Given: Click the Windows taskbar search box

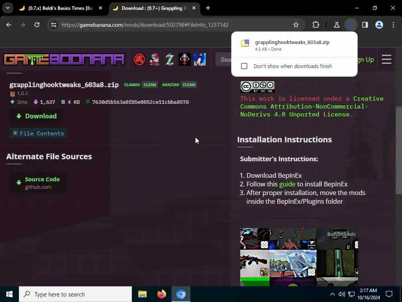Looking at the screenshot, I should tap(75, 294).
